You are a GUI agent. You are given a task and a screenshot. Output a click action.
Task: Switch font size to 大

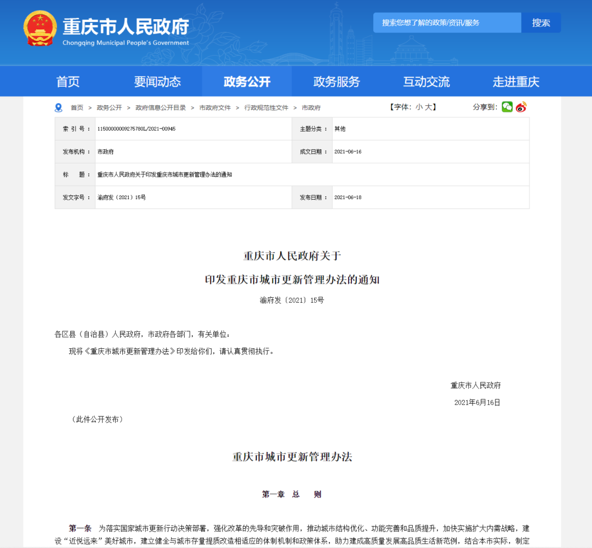click(x=428, y=107)
